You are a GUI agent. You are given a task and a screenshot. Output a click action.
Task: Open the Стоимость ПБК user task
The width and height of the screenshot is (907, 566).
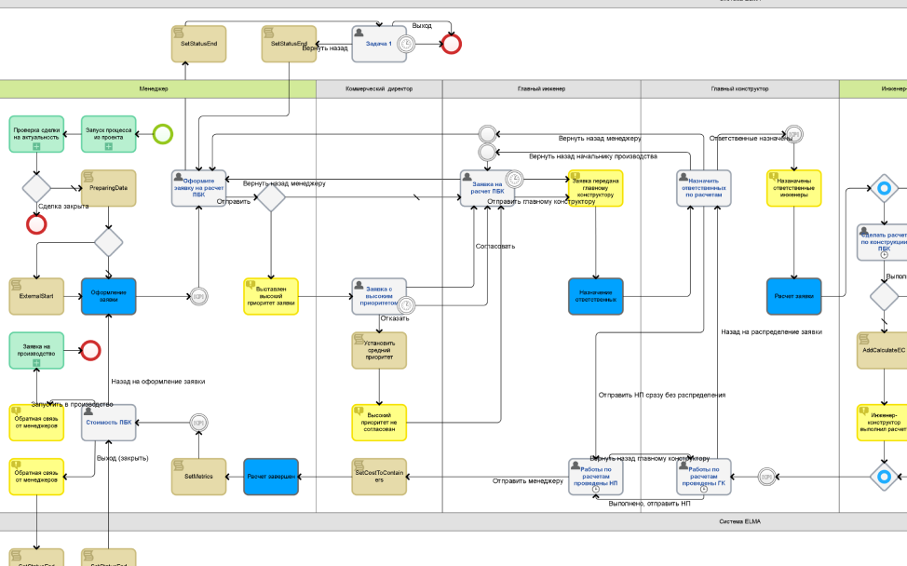coord(109,422)
